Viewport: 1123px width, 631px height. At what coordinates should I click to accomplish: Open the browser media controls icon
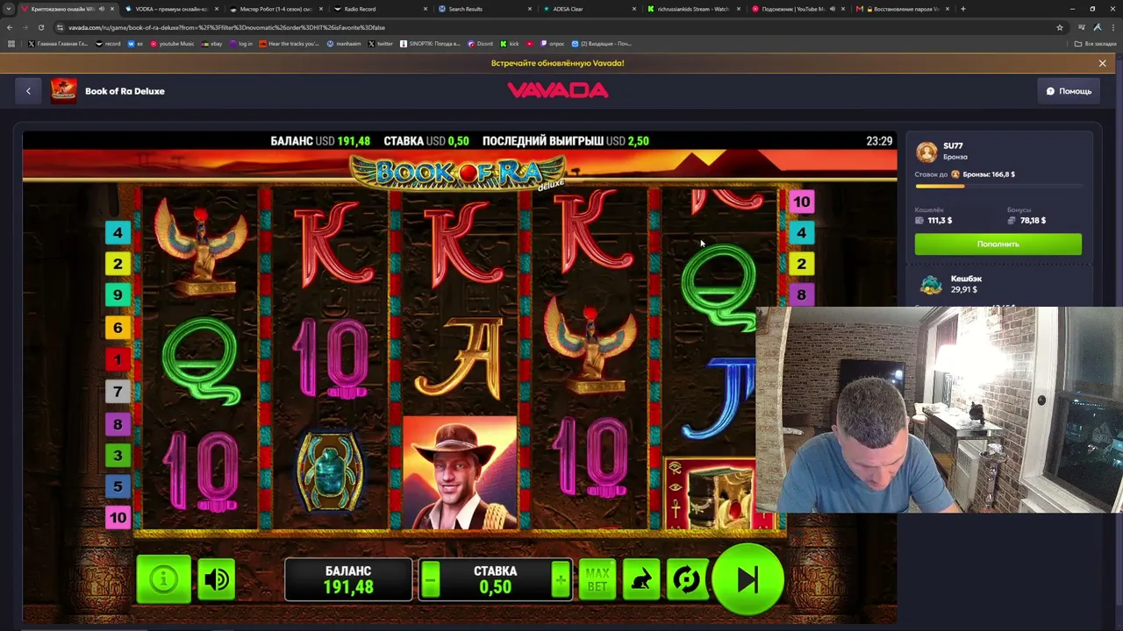pyautogui.click(x=1082, y=27)
